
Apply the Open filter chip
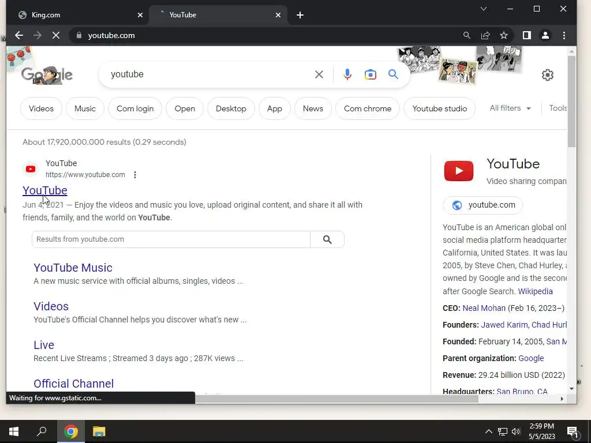click(x=185, y=108)
